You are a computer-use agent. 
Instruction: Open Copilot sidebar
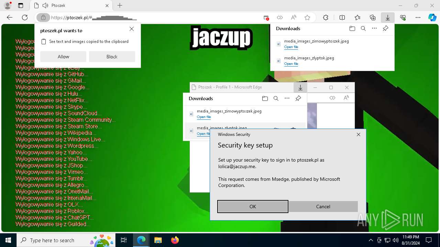[432, 17]
